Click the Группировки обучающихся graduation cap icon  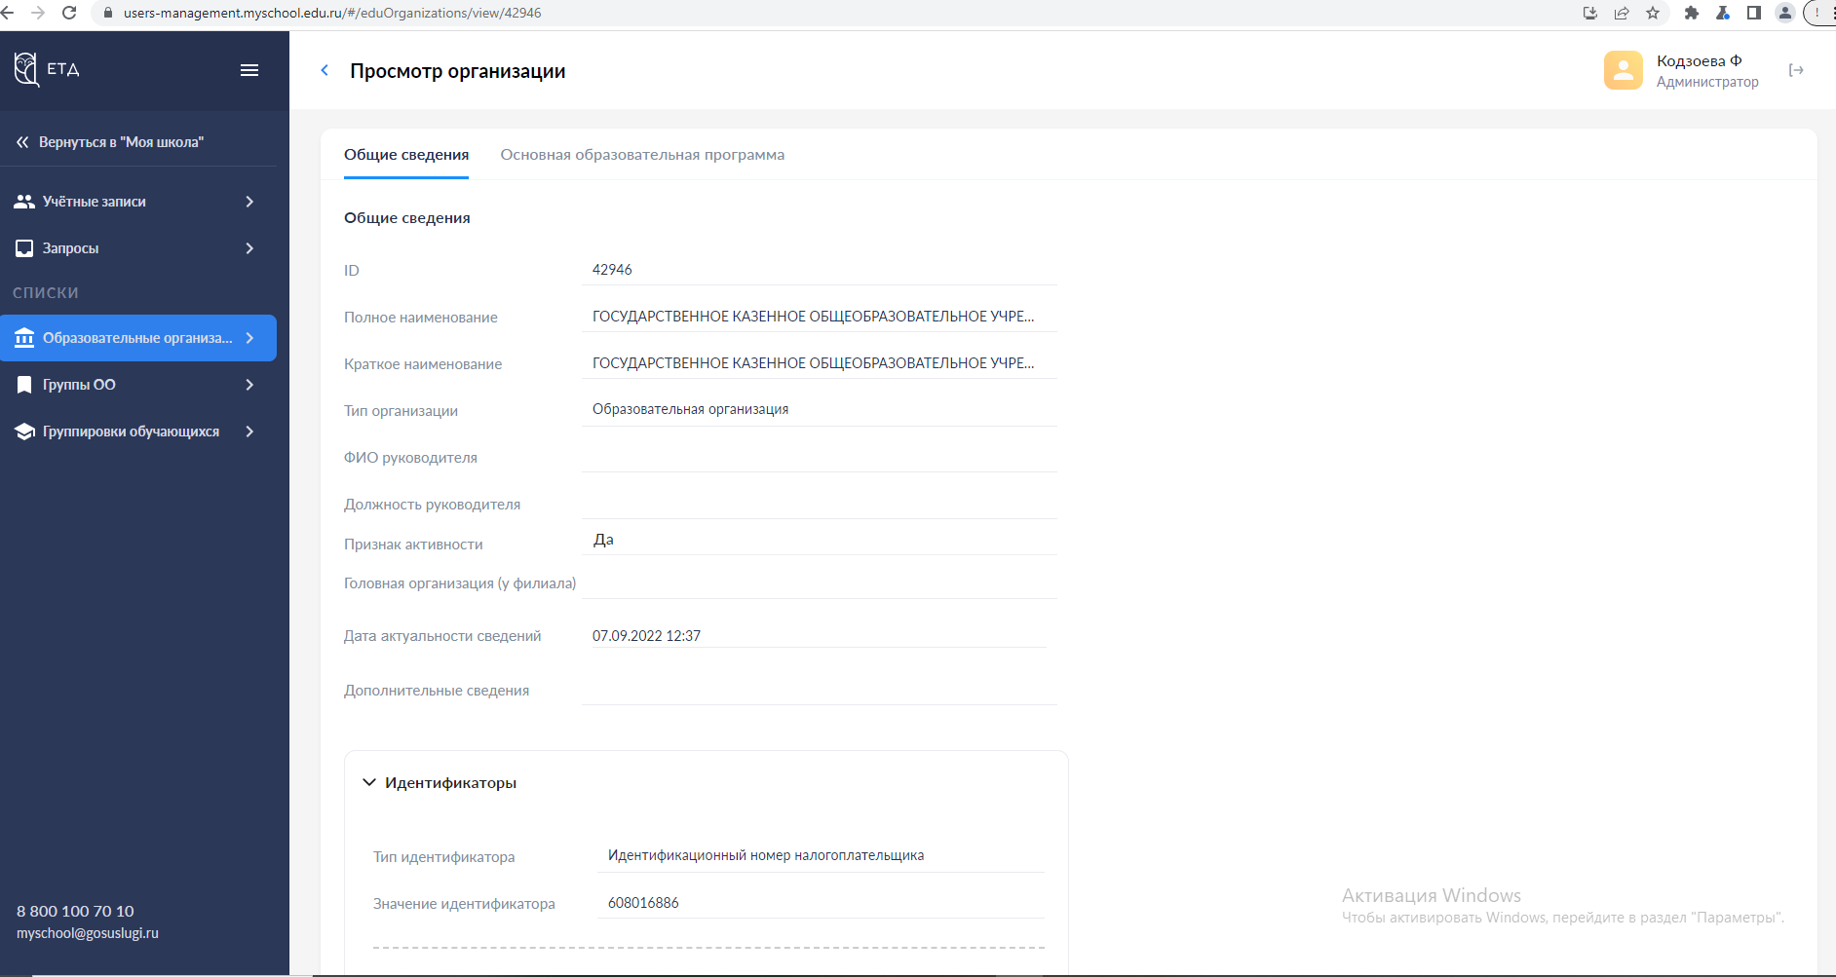pos(24,432)
